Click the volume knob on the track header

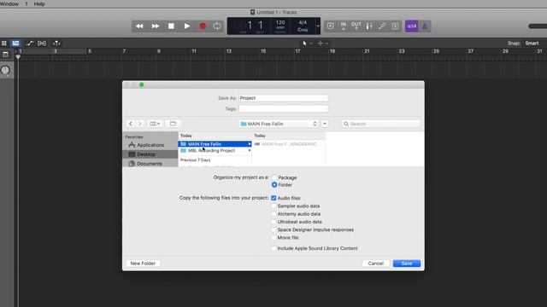tap(5, 70)
